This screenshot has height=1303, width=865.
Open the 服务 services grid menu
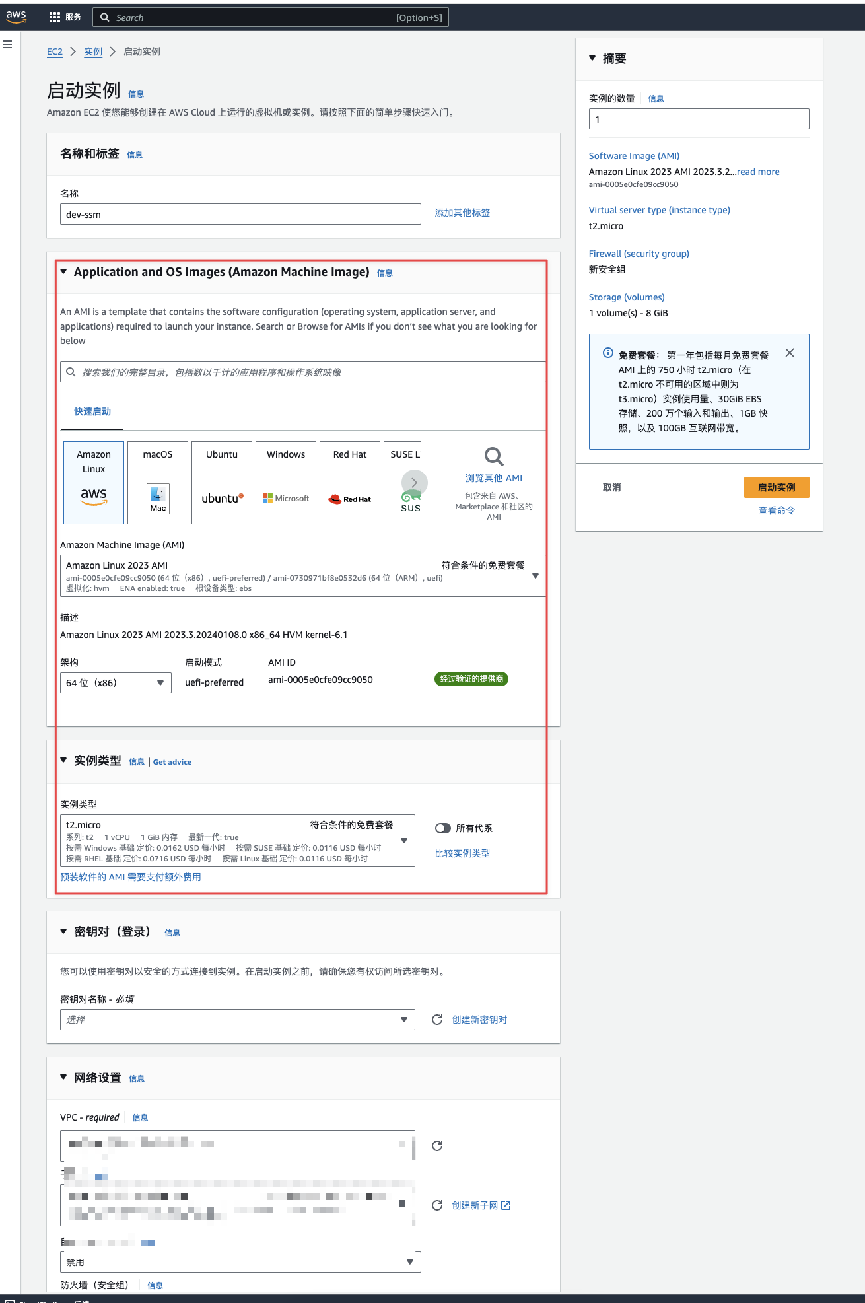coord(65,17)
